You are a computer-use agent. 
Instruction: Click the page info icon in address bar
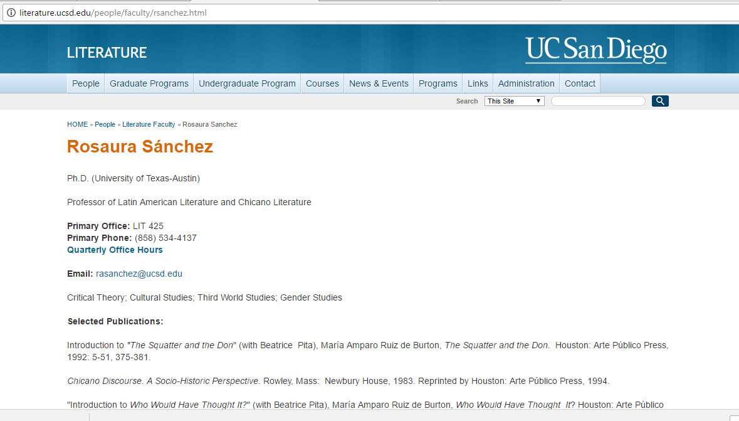[11, 12]
